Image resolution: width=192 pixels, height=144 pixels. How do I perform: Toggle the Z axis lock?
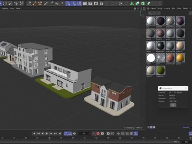point(74,4)
